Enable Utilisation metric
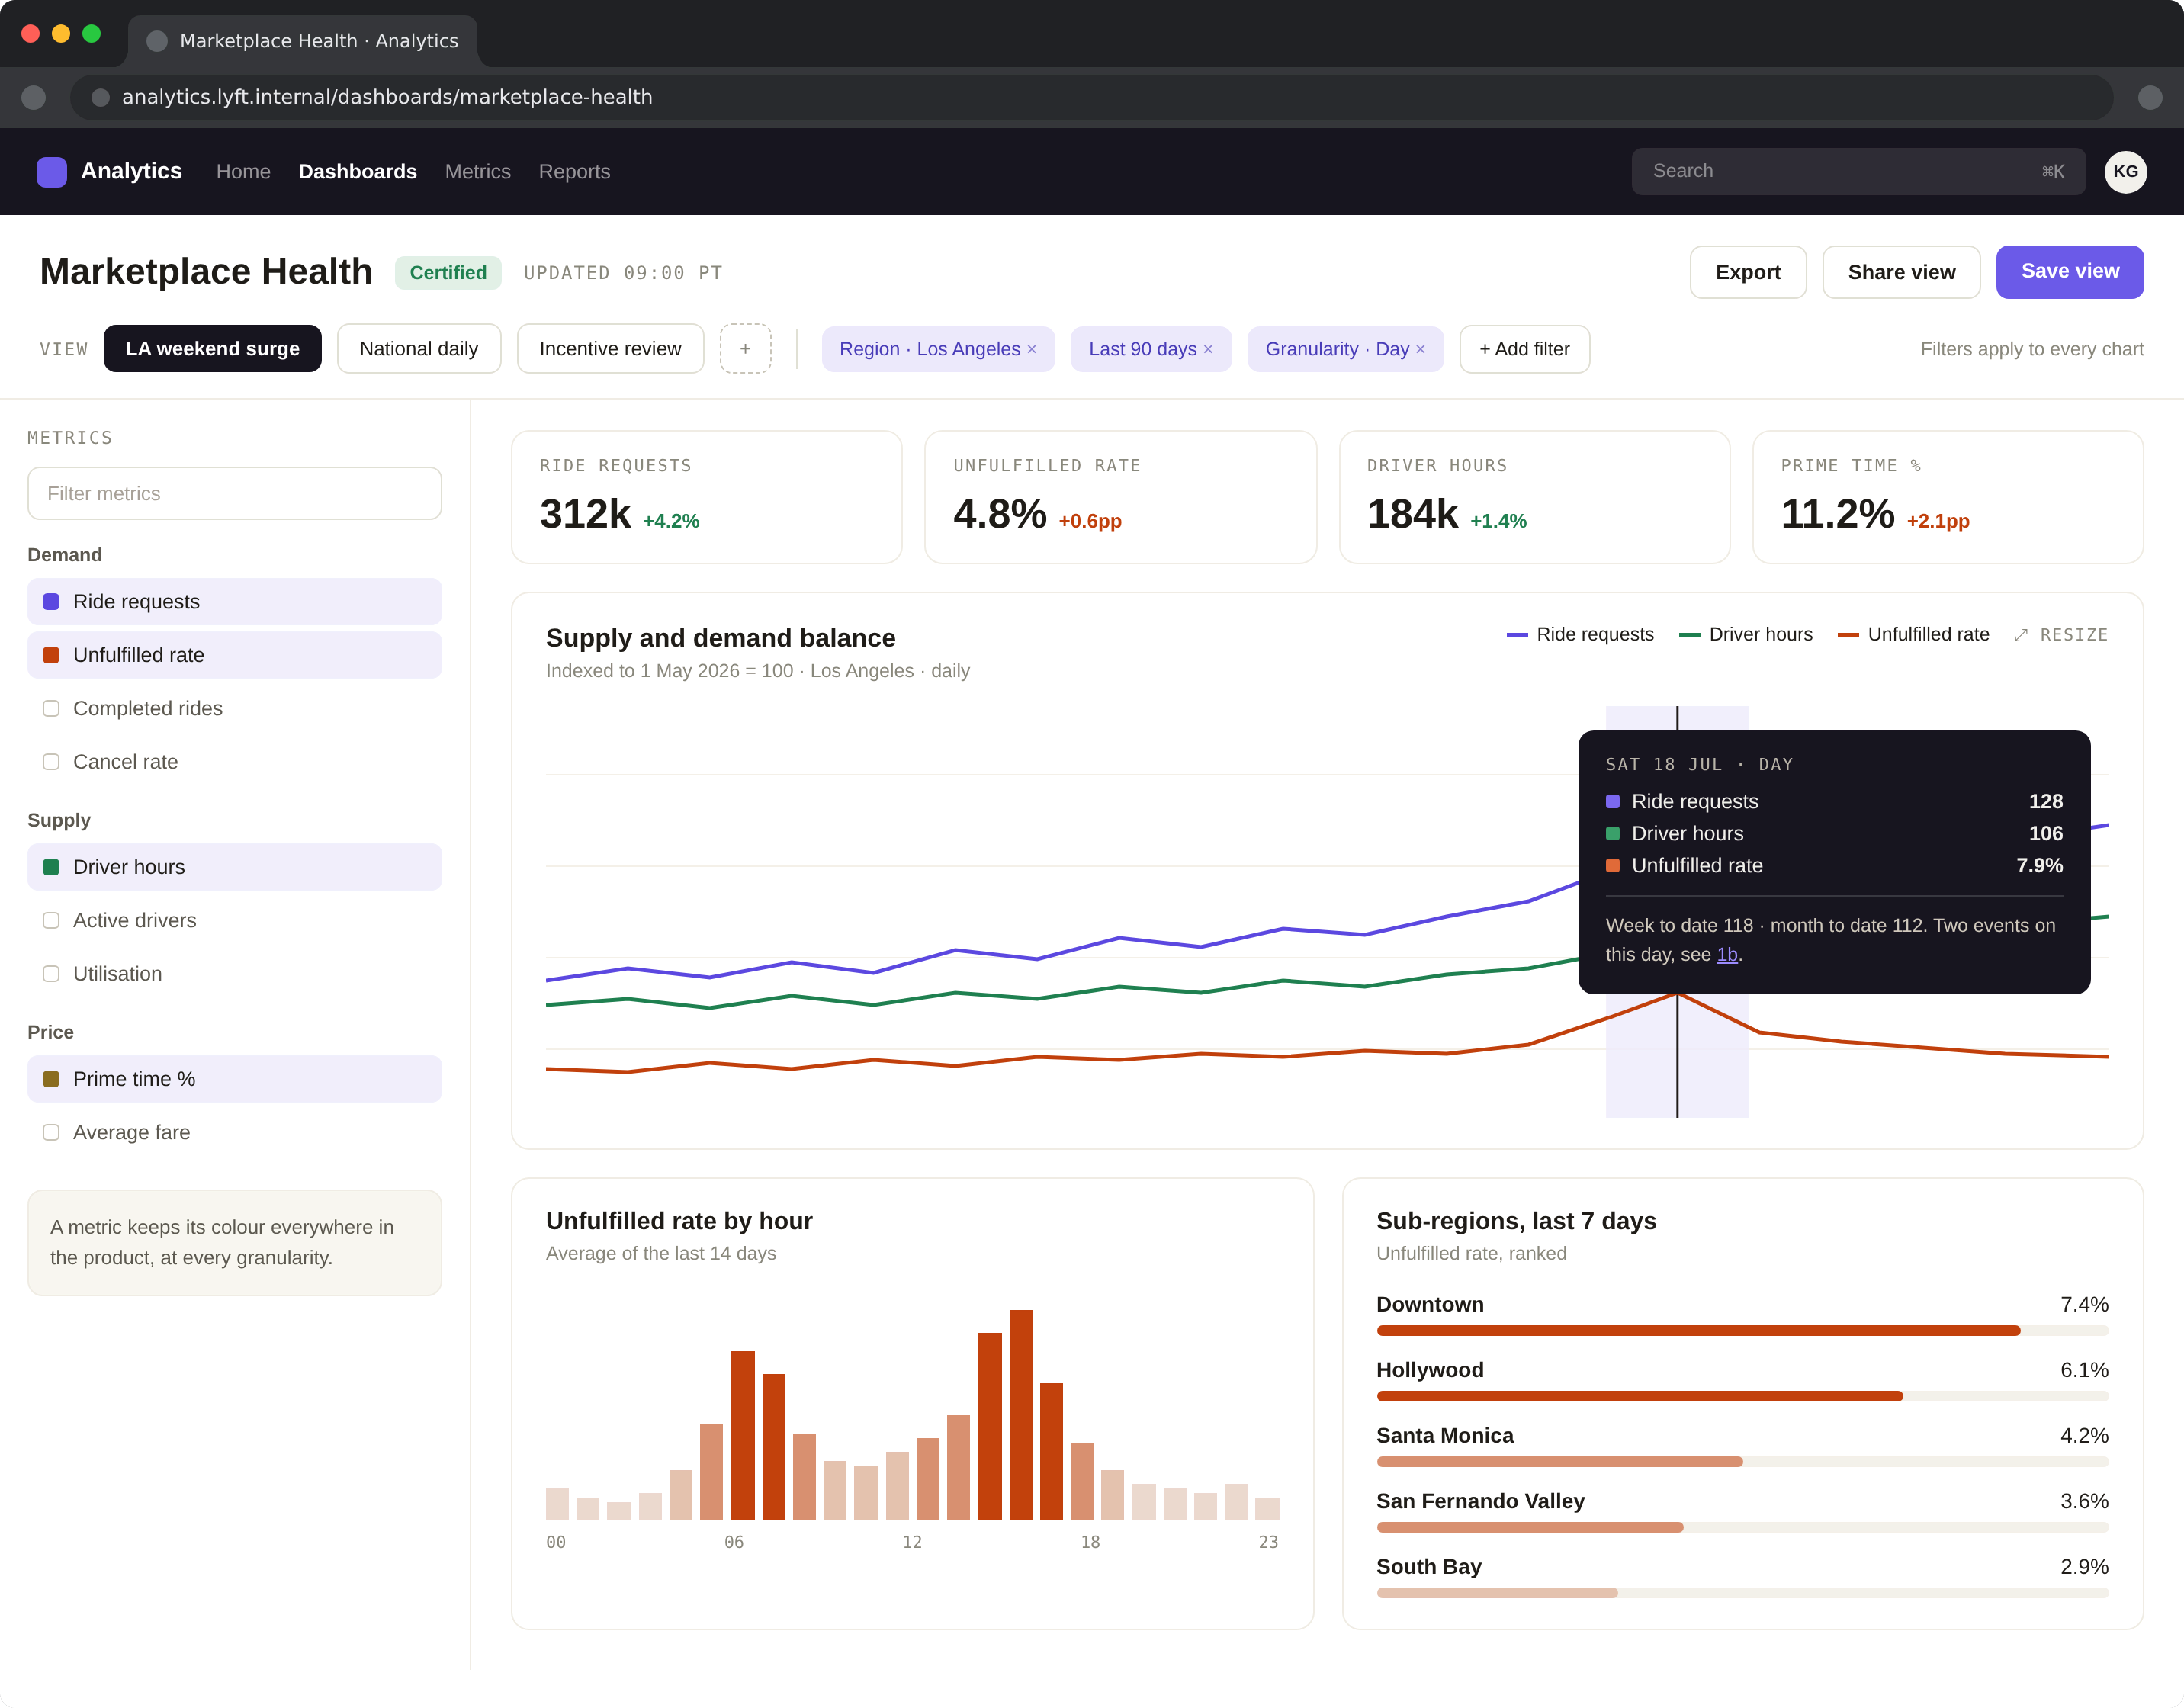The width and height of the screenshot is (2184, 1708). coord(234,973)
